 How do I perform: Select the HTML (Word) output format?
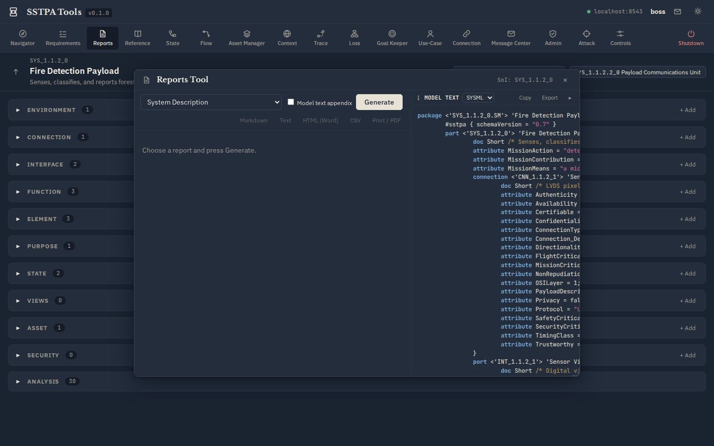coord(320,120)
